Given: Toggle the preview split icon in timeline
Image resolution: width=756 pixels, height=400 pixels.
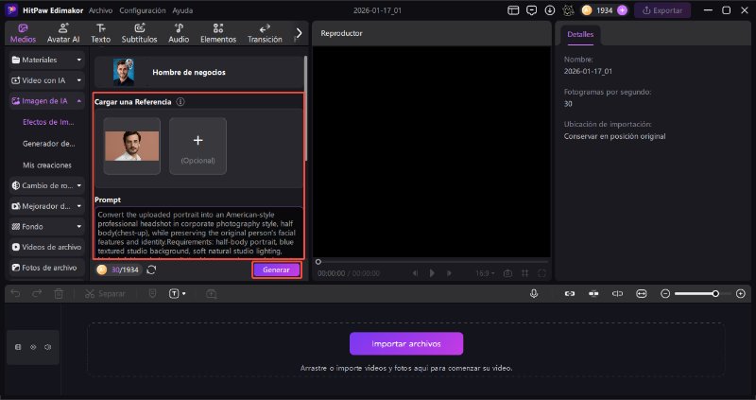Looking at the screenshot, I should (618, 293).
